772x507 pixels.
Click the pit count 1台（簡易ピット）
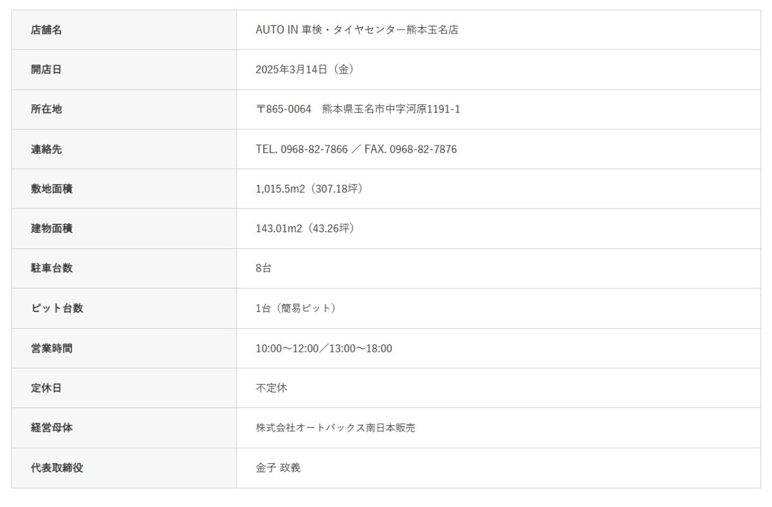pyautogui.click(x=295, y=308)
